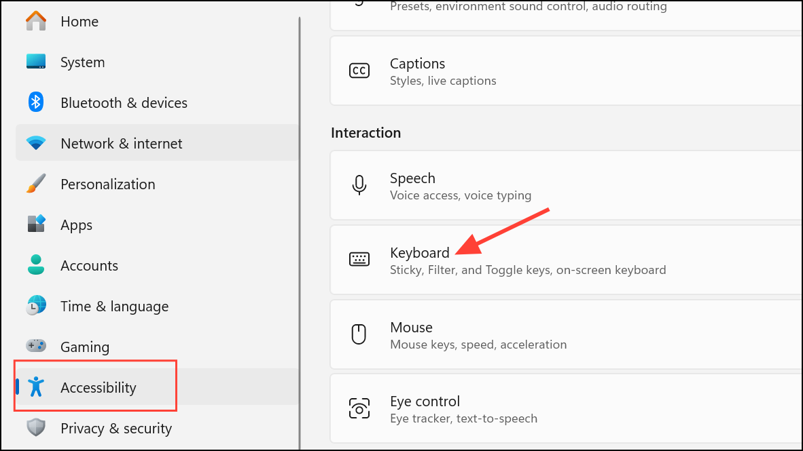The height and width of the screenshot is (451, 803).
Task: Select the Gaming controller icon
Action: [x=35, y=347]
